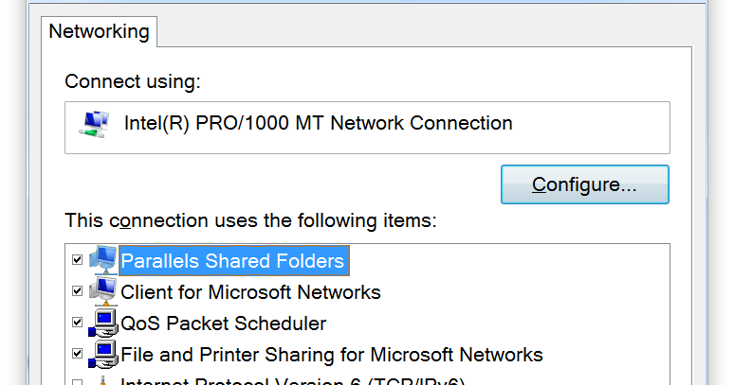734x385 pixels.
Task: Select the Parallels Shared Folders icon
Action: click(x=103, y=260)
